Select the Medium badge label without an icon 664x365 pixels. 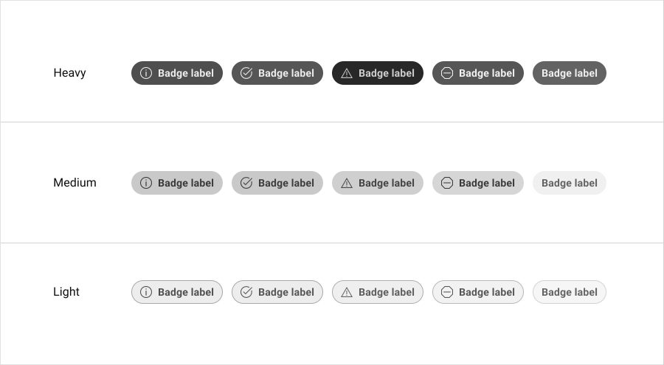tap(570, 183)
